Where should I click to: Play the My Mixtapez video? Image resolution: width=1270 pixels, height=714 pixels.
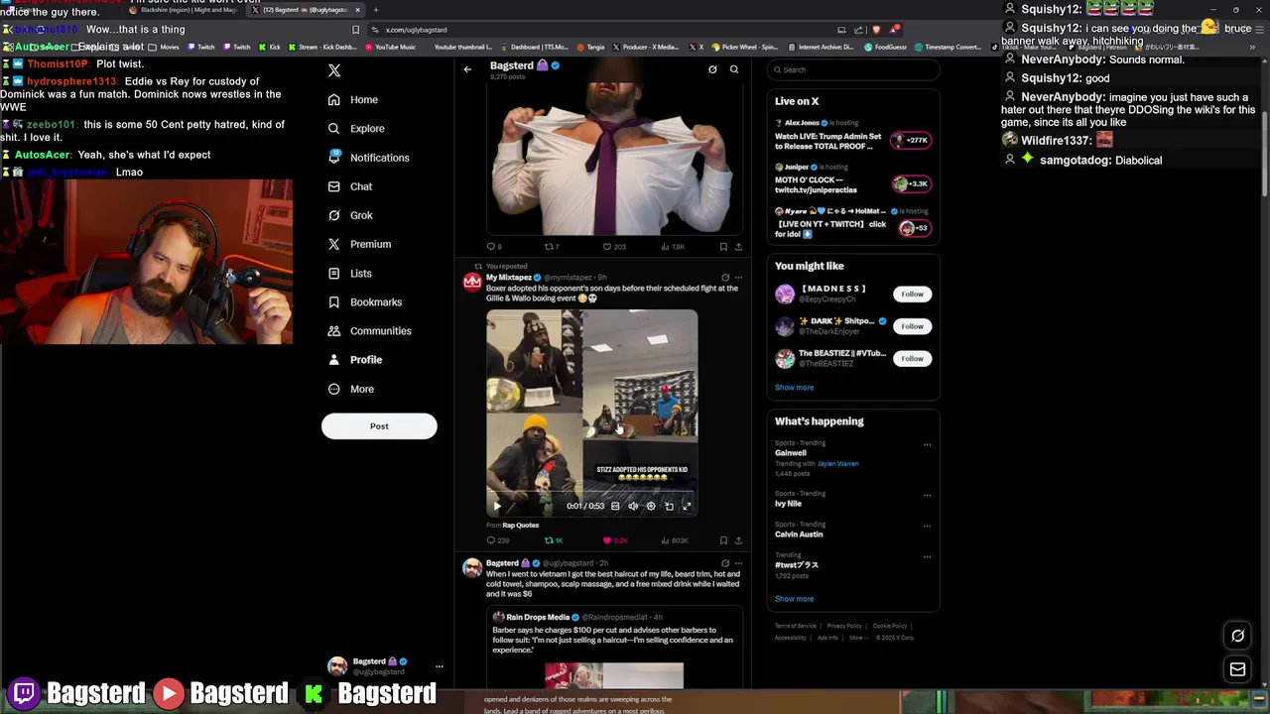497,506
